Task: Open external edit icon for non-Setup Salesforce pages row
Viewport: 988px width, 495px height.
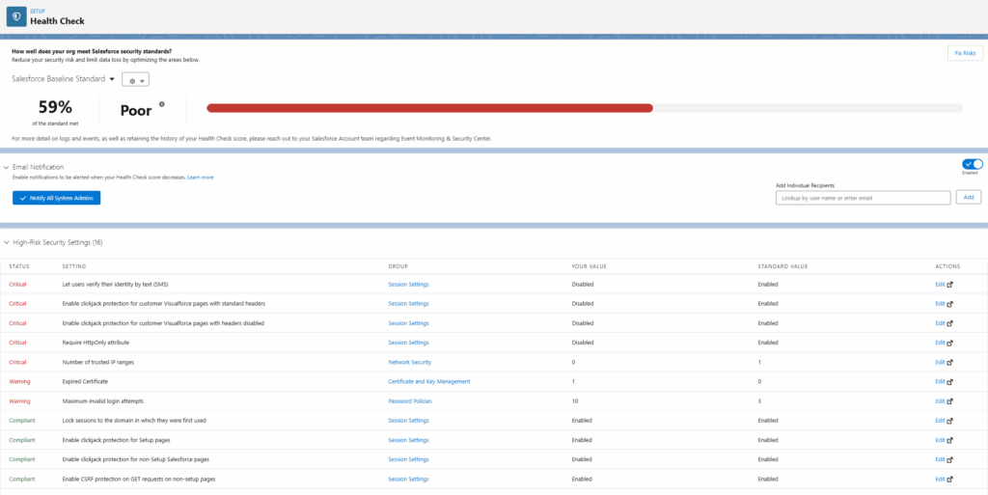Action: click(949, 459)
